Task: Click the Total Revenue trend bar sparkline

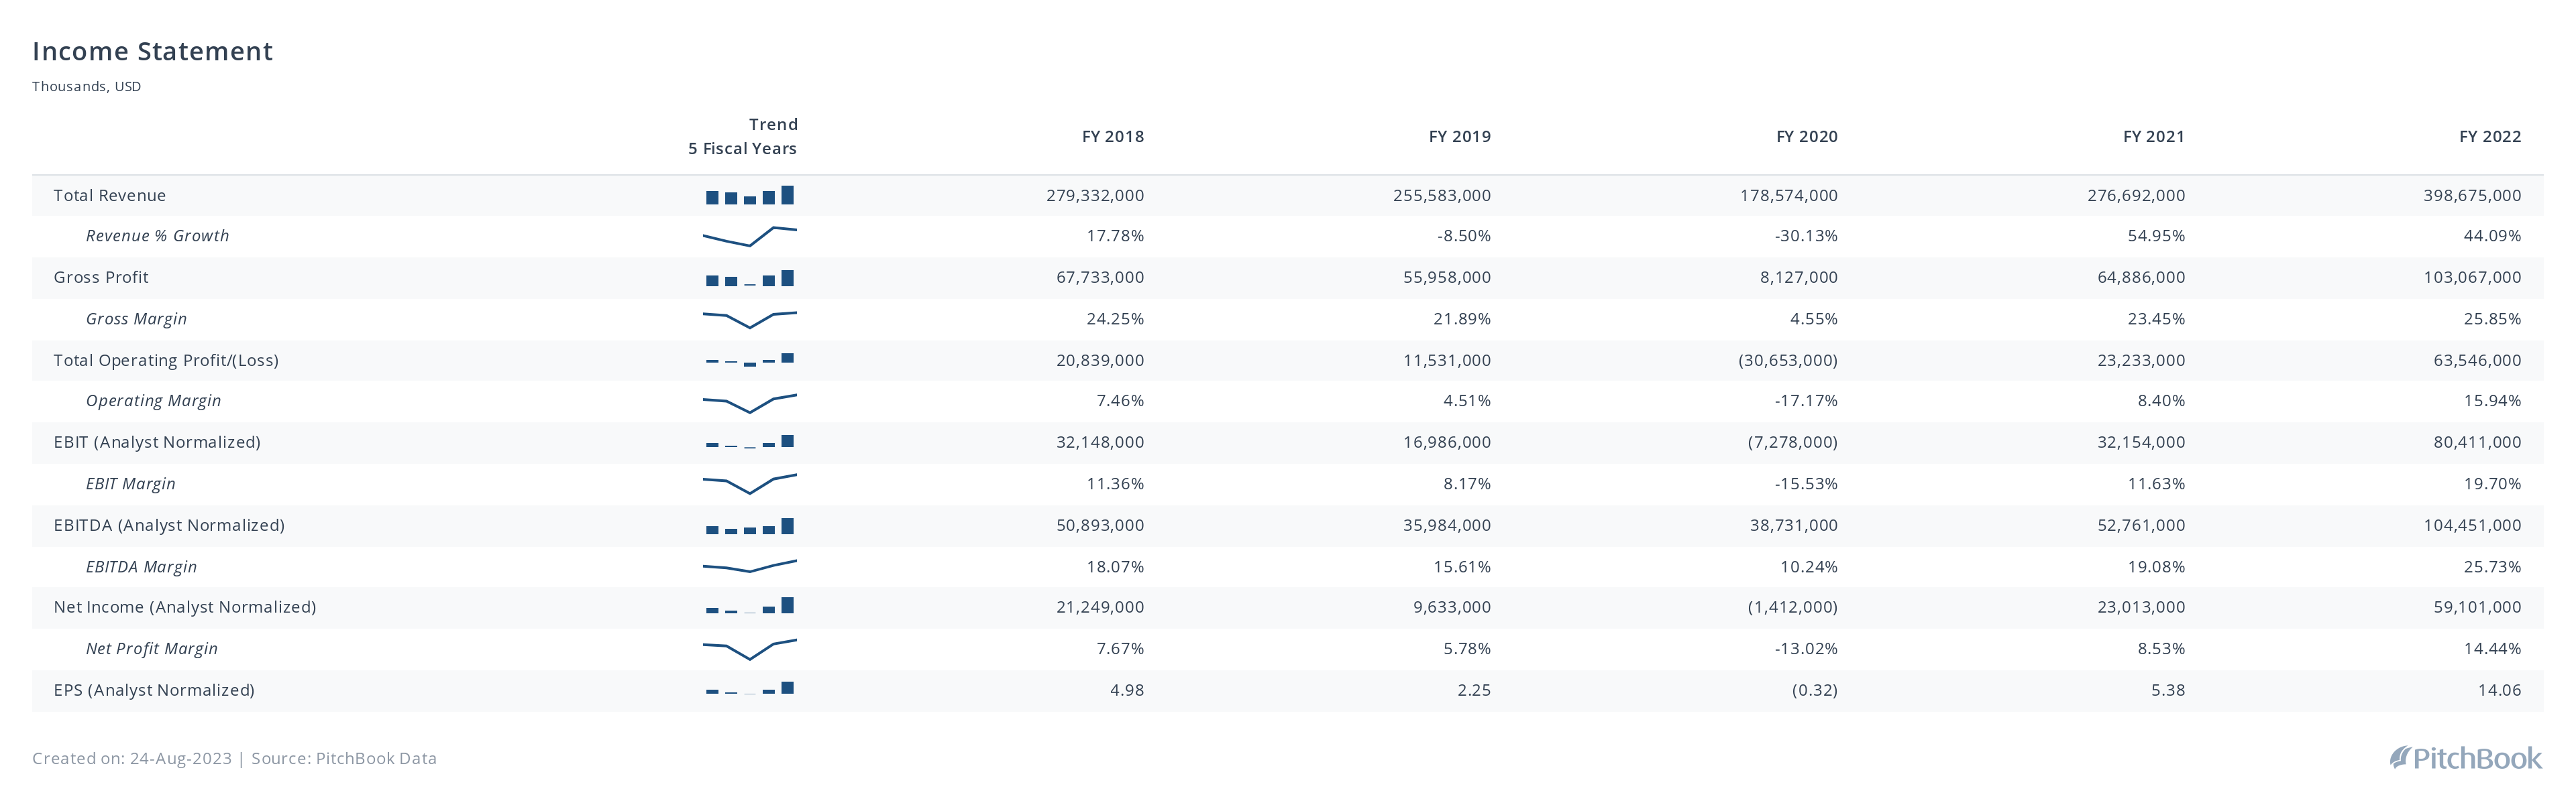Action: [x=750, y=196]
